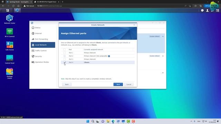Cancel the Create Network wizard

point(129,84)
